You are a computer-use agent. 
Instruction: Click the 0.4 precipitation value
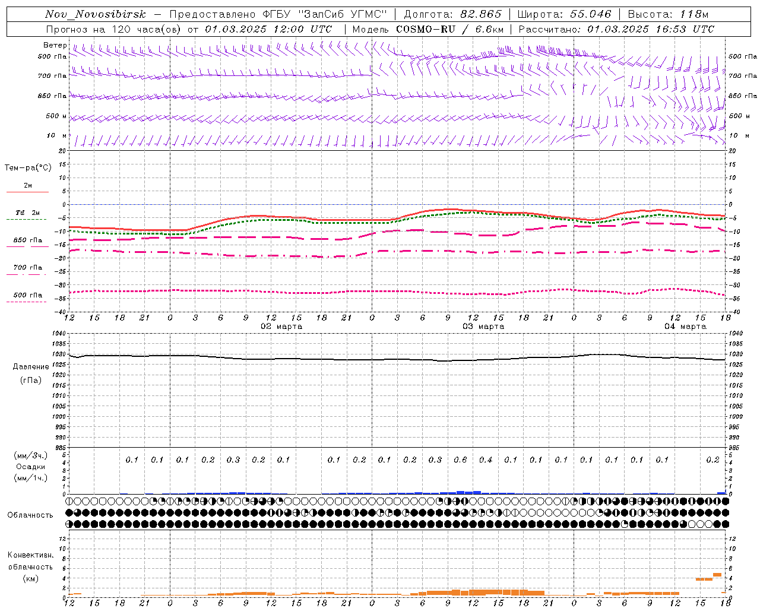[x=486, y=460]
